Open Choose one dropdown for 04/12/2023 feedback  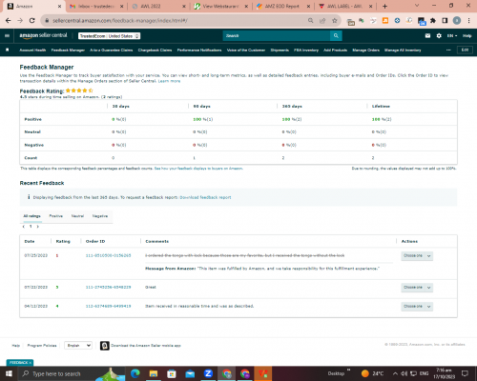(417, 307)
